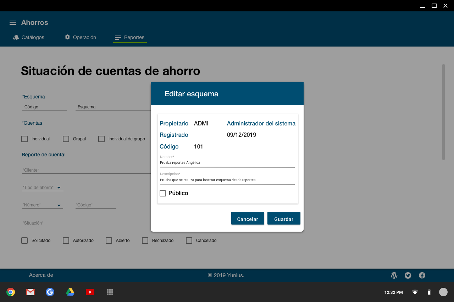Launch Google Chrome from the shelf
Viewport: 454px width, 302px height.
coord(11,292)
